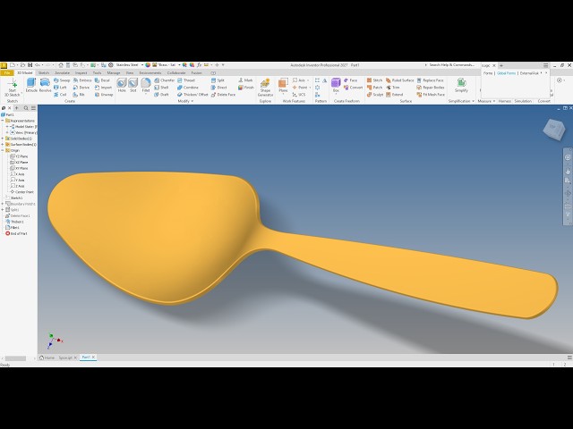
Task: Select the Chamfer tool
Action: pyautogui.click(x=164, y=80)
